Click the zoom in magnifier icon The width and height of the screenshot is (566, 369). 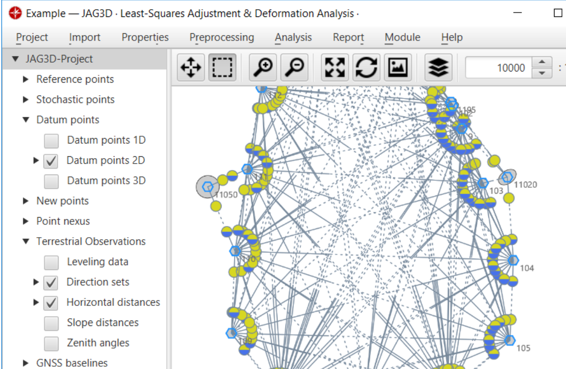[x=263, y=67]
